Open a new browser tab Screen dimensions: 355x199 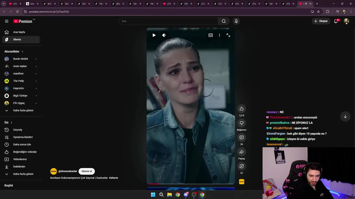click(x=317, y=4)
